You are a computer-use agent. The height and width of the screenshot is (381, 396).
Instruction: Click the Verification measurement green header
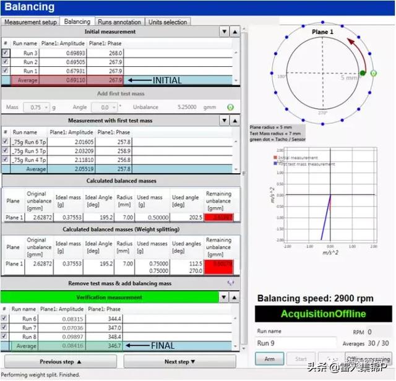[110, 298]
